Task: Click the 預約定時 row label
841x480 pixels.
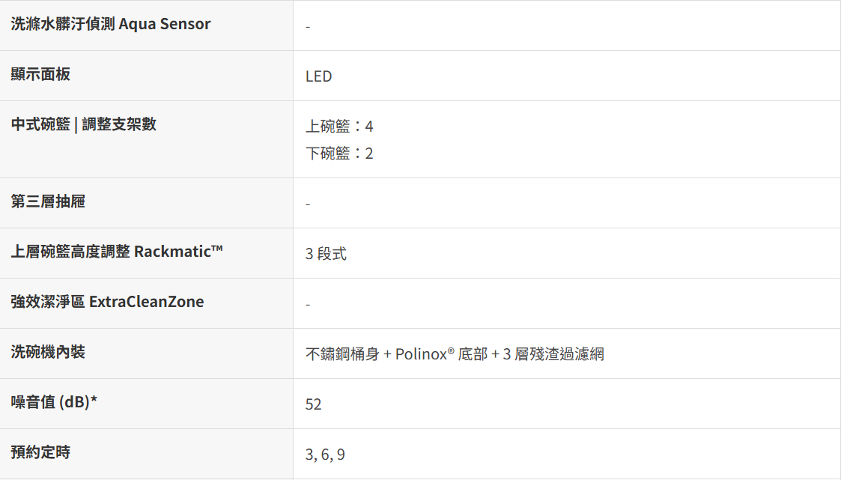Action: coord(40,452)
